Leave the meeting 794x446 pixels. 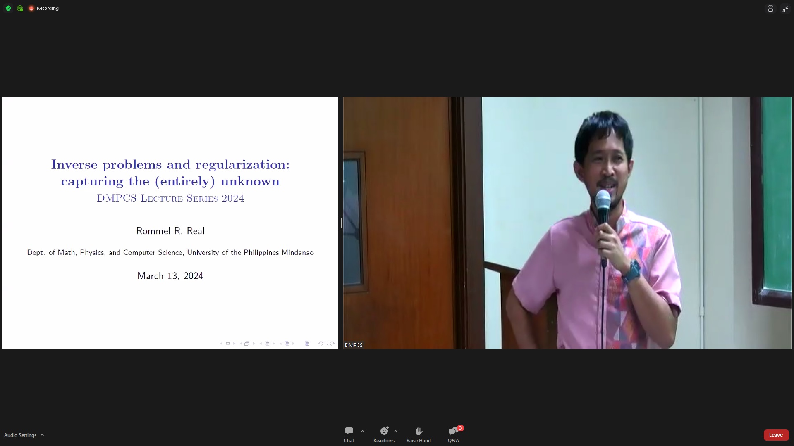point(776,435)
